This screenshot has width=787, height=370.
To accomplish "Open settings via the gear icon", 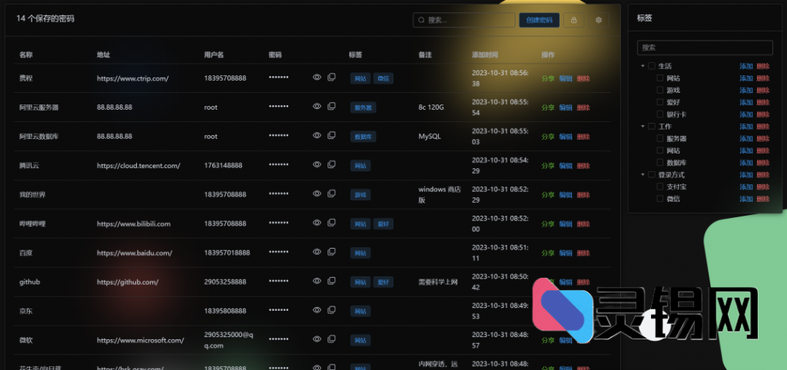I will point(599,20).
